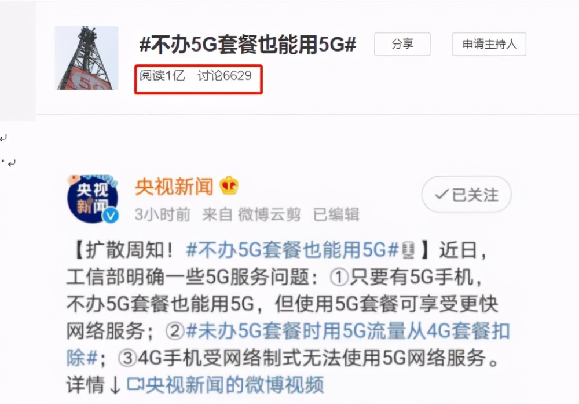This screenshot has height=404, width=579.
Task: Click the blue verified badge on avatar
Action: coord(111,216)
